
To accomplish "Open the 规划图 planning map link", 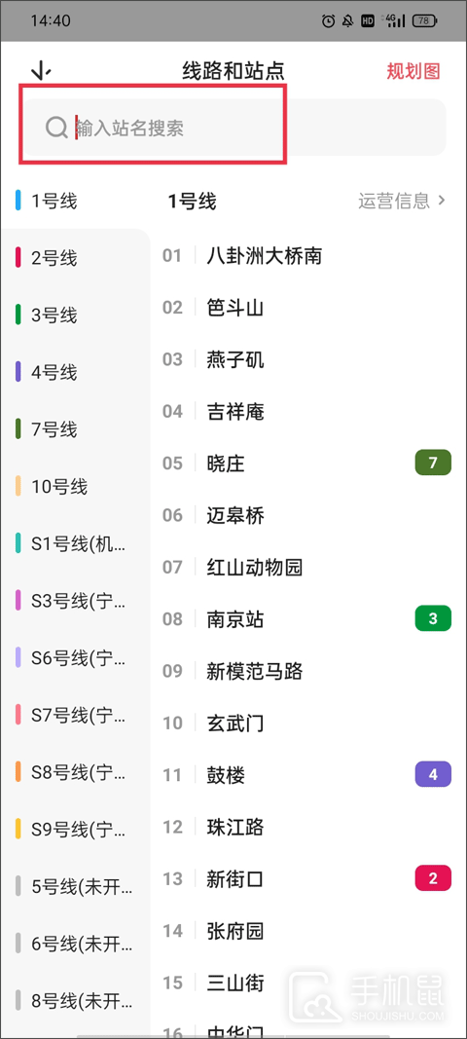I will [x=413, y=71].
